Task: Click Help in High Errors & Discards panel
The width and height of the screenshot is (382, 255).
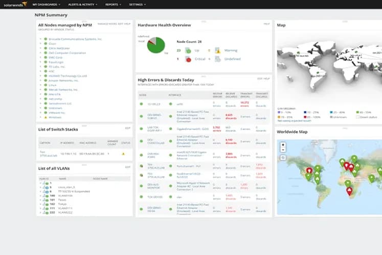Action: [267, 78]
